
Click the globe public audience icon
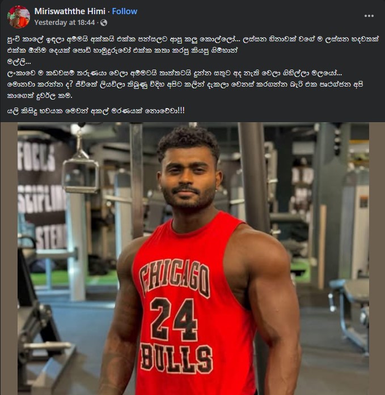point(104,23)
